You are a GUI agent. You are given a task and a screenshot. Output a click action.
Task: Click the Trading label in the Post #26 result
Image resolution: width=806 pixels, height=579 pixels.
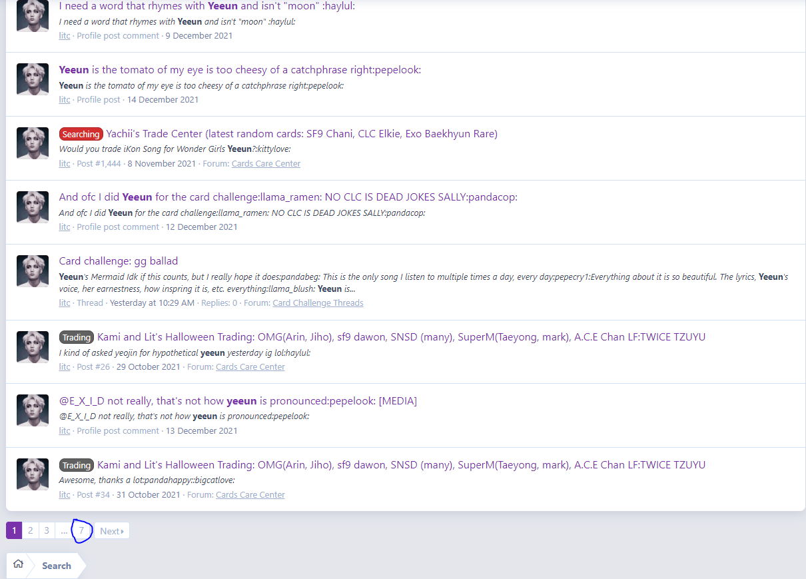coord(77,337)
